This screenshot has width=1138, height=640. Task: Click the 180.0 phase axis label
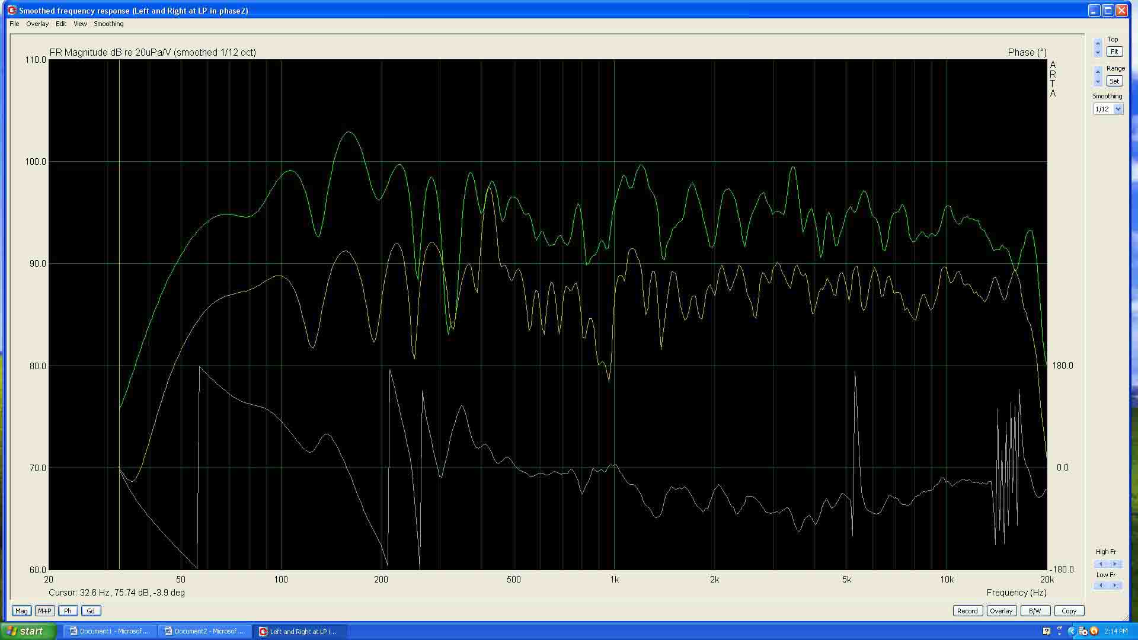[x=1063, y=366]
